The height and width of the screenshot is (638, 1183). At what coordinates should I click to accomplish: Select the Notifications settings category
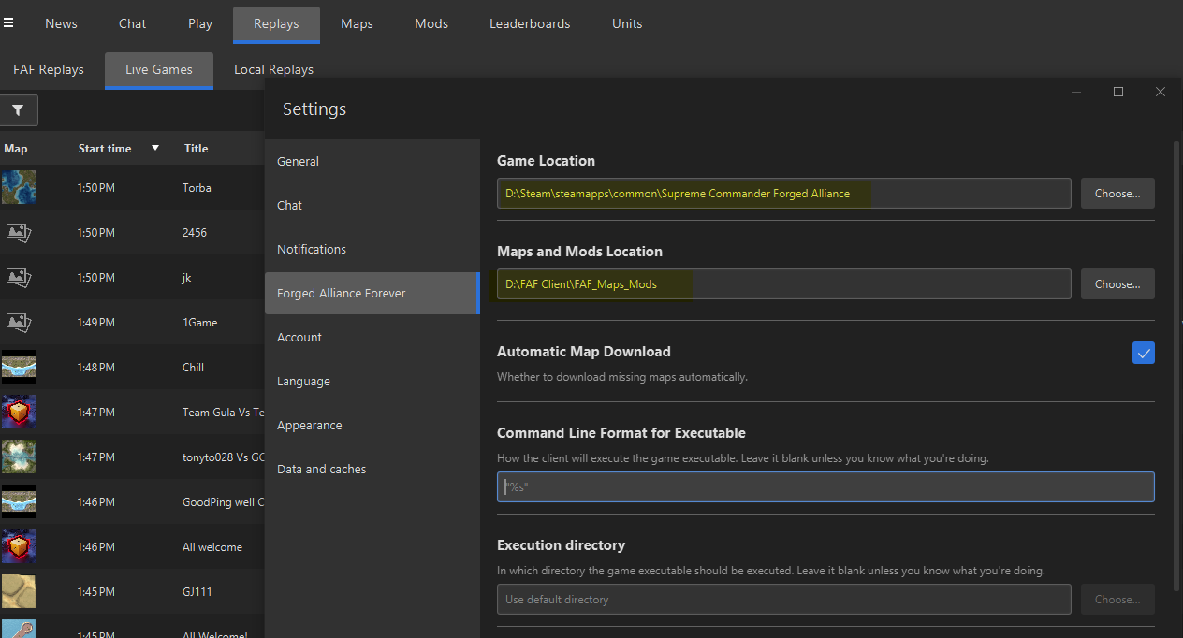pos(372,249)
